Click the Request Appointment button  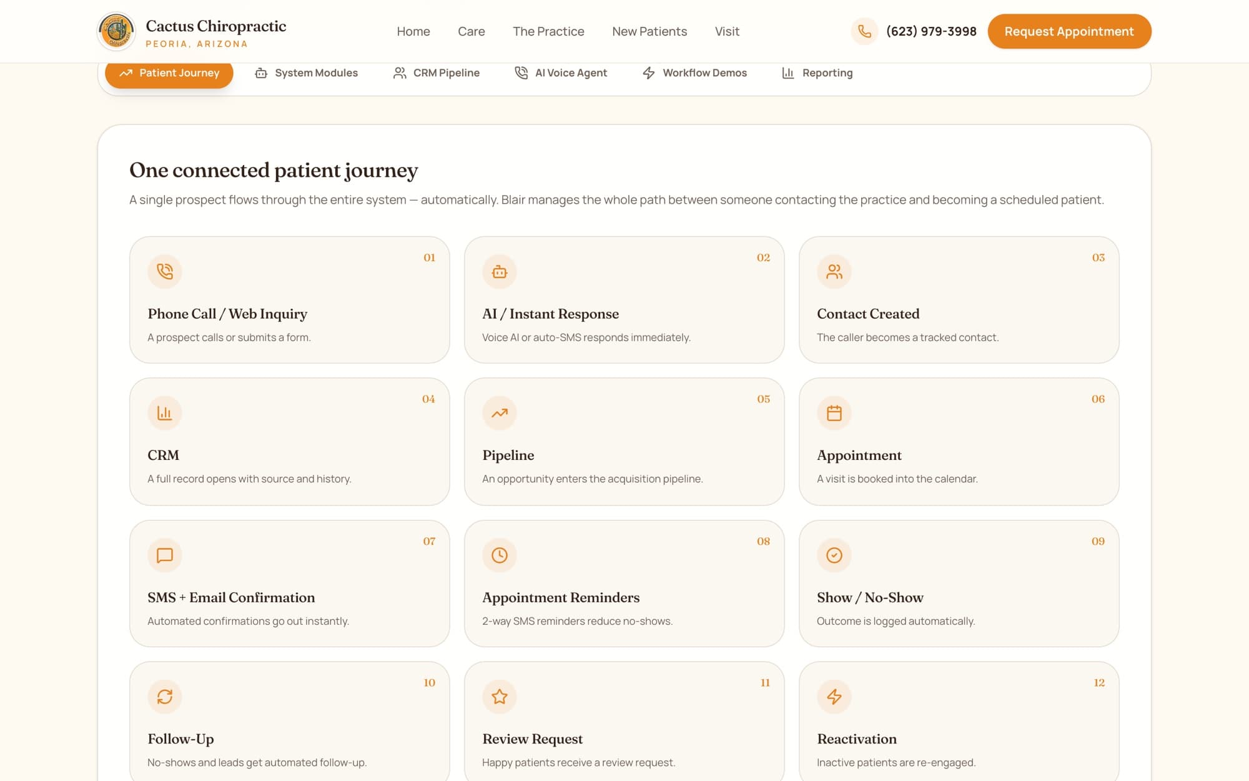tap(1069, 31)
